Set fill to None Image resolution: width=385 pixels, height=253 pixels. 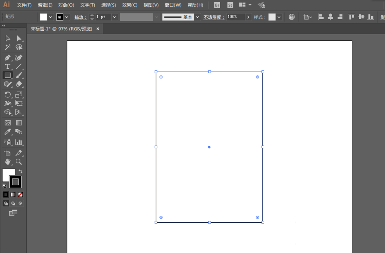(x=20, y=195)
